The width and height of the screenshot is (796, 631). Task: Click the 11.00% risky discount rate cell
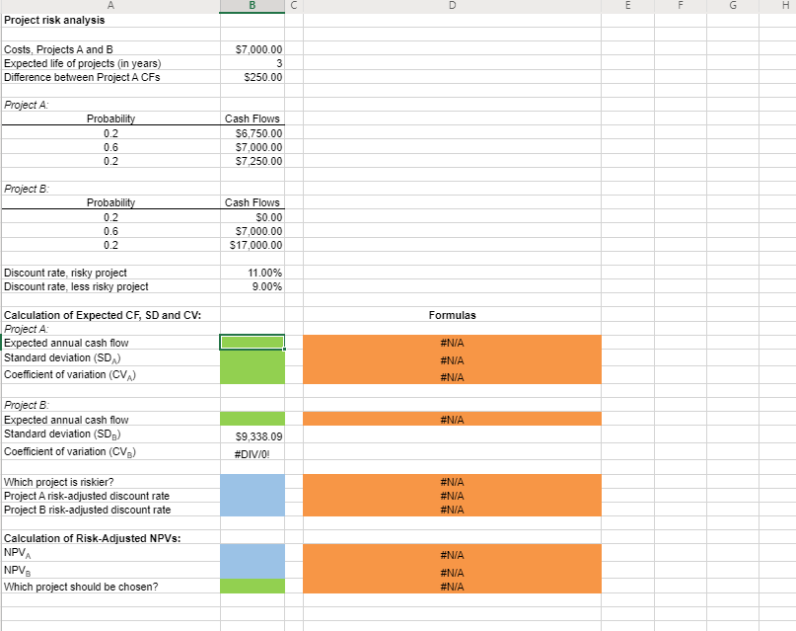click(x=253, y=273)
